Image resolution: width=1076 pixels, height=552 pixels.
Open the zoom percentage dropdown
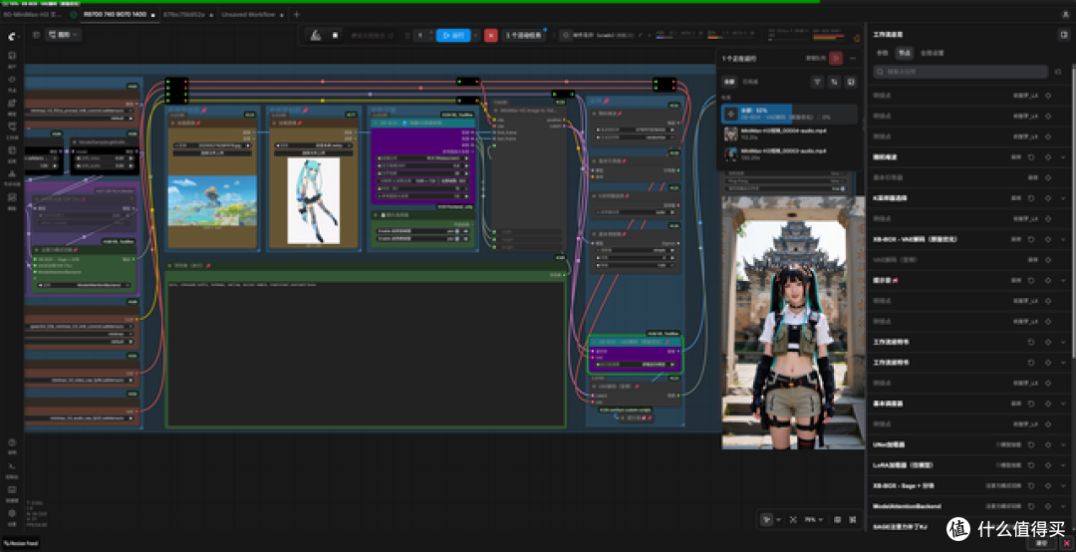click(814, 520)
